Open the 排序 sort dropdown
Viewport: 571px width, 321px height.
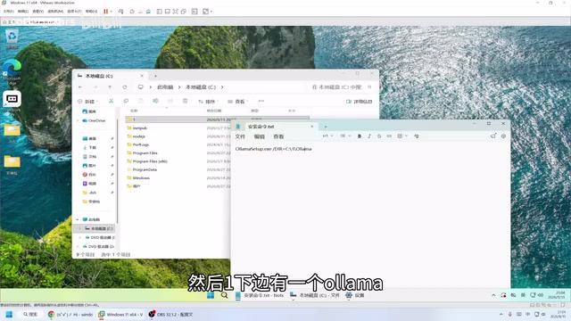[208, 101]
